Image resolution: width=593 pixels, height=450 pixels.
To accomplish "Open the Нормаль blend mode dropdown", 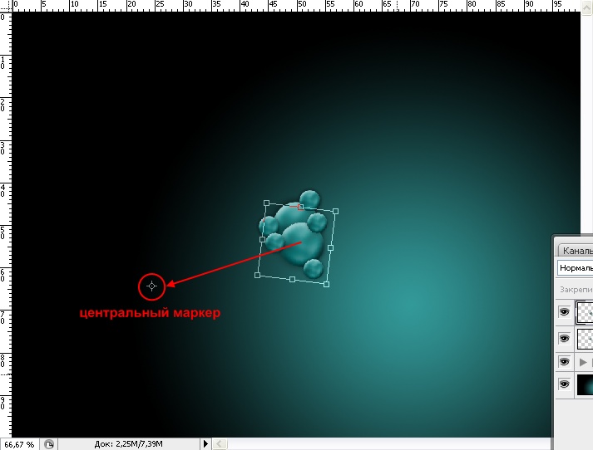I will pyautogui.click(x=575, y=268).
